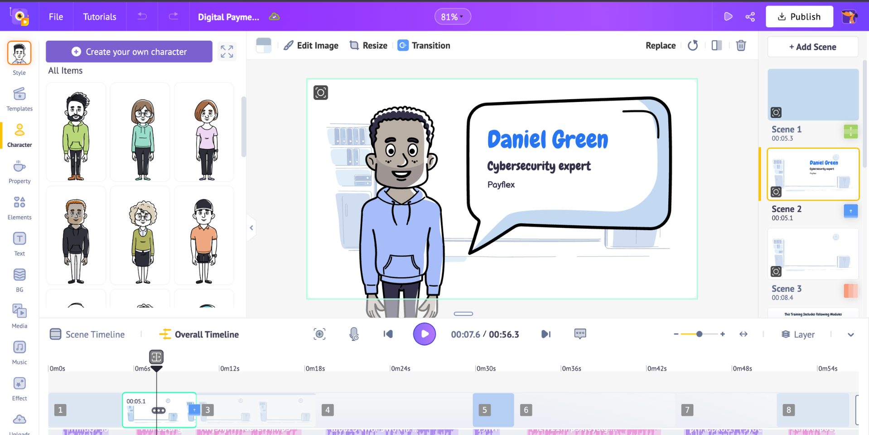Select the Scene 3 thumbnail
Image resolution: width=869 pixels, height=435 pixels.
pyautogui.click(x=812, y=254)
